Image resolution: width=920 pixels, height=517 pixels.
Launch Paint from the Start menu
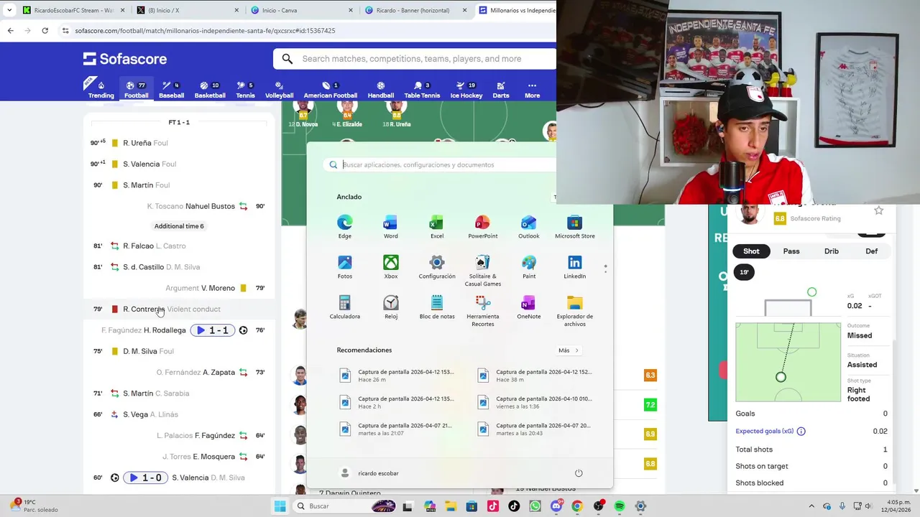(x=528, y=266)
